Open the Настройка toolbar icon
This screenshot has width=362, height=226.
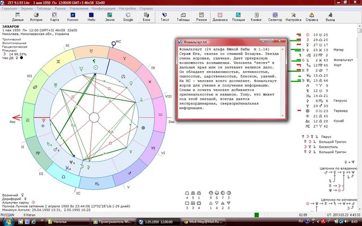pyautogui.click(x=293, y=17)
